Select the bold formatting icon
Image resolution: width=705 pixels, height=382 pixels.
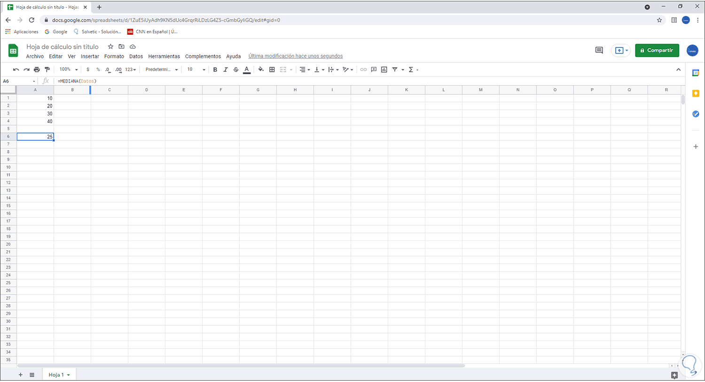pyautogui.click(x=215, y=69)
